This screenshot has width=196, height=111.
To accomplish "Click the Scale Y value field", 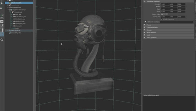I will click(173, 9).
